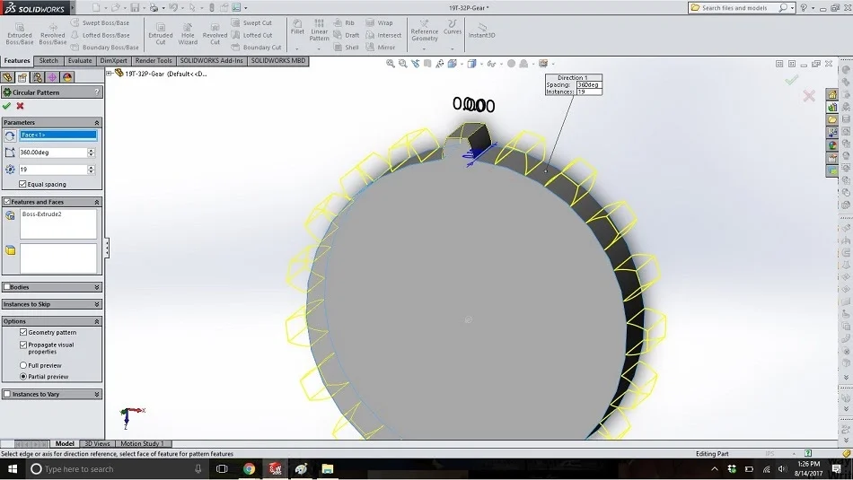Enable the Instances to Vary checkbox
The width and height of the screenshot is (853, 480).
7,394
